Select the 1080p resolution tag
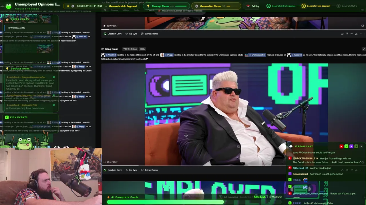The width and height of the screenshot is (366, 205). click(x=142, y=49)
